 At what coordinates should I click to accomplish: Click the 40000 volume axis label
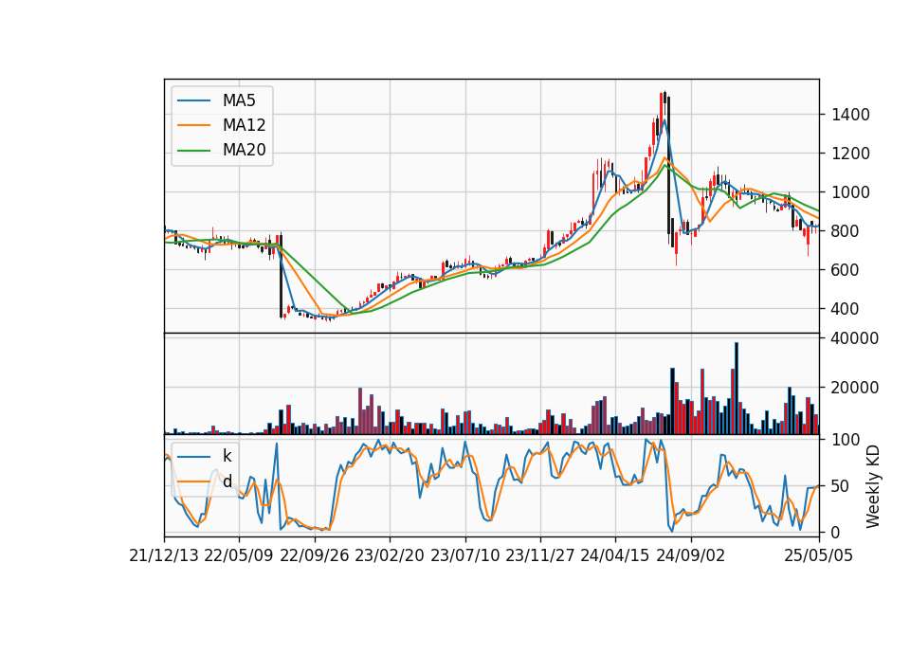tap(855, 338)
